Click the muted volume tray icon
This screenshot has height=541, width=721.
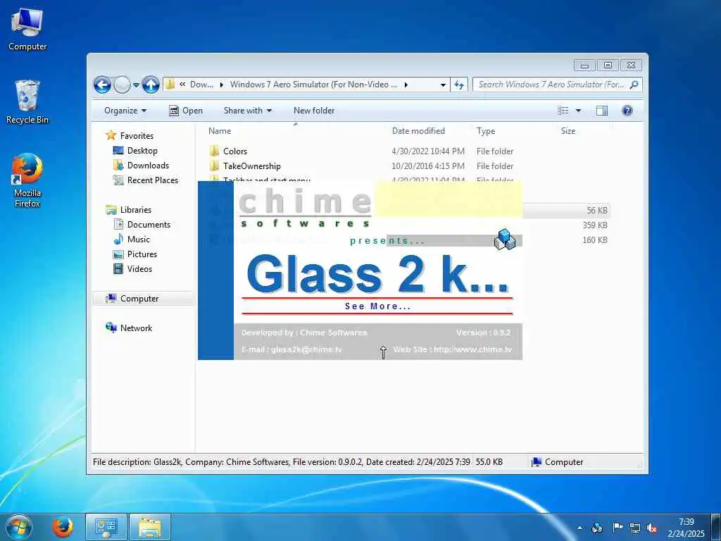(652, 528)
